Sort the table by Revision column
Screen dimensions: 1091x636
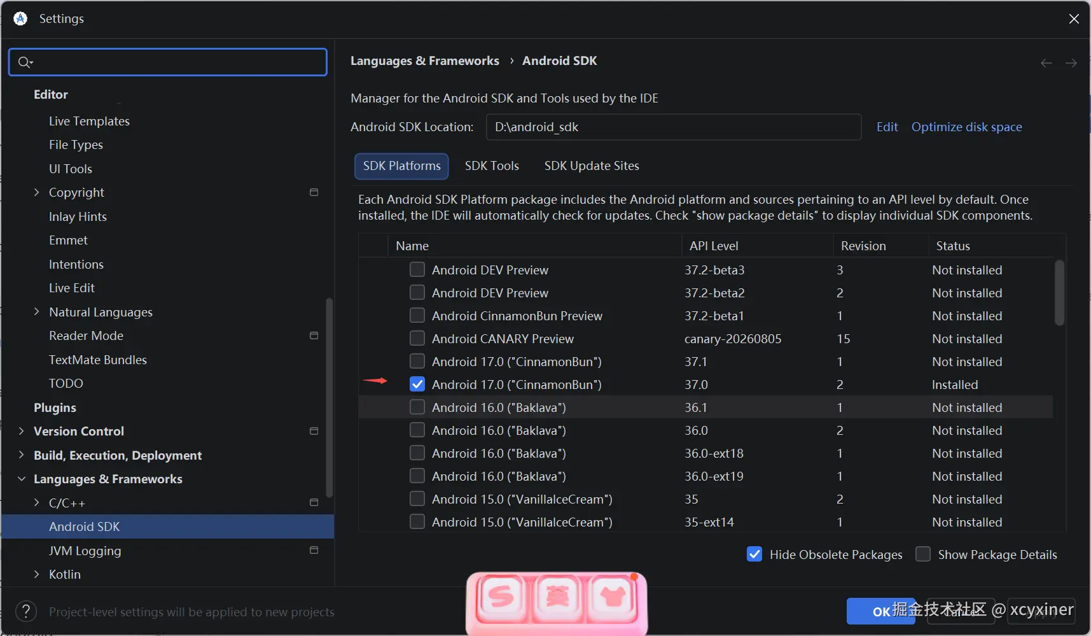[x=881, y=246]
